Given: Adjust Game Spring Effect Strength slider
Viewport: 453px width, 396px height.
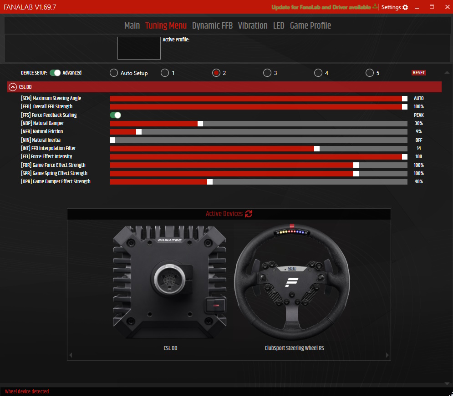Looking at the screenshot, I should point(259,173).
